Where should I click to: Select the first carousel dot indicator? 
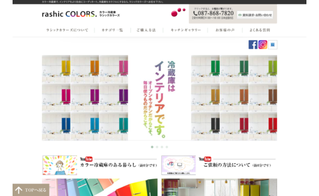pyautogui.click(x=152, y=147)
